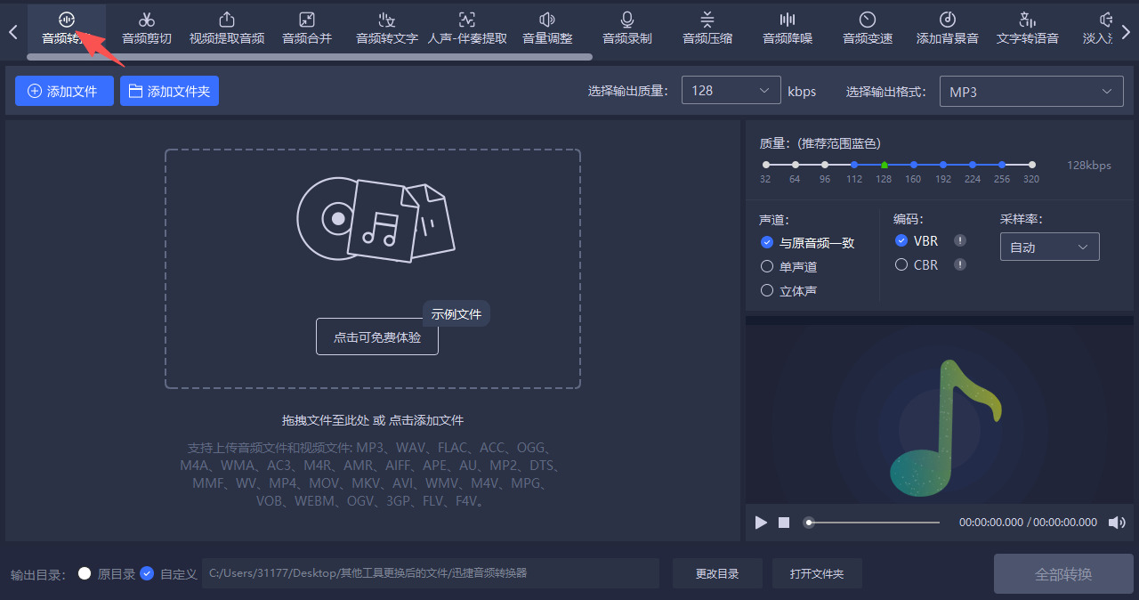Switch to the 音量调整 volume adjustment tab

point(546,28)
